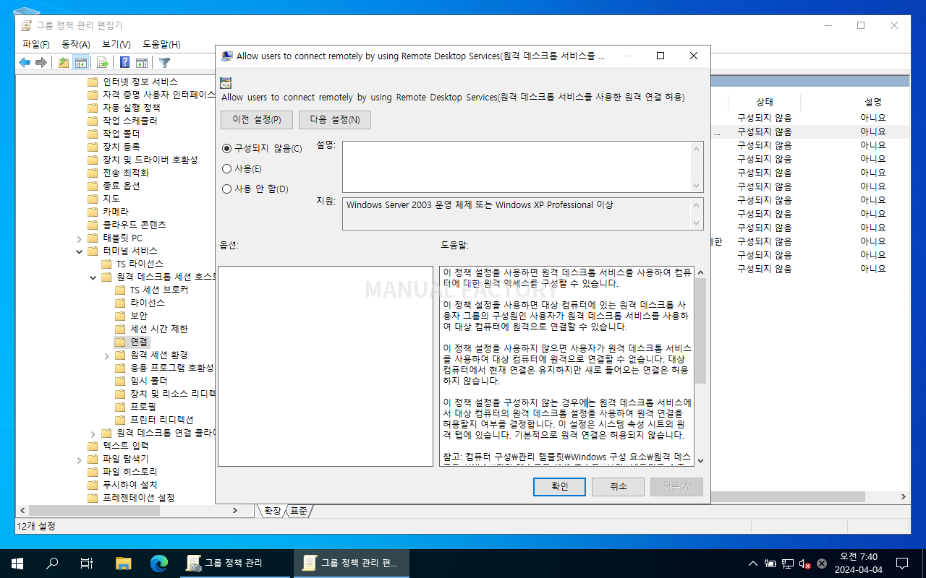Select the 구성되지 않음(C) radio button
926x578 pixels.
pos(227,148)
